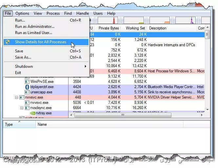
Task: Choose Show Details for All Processes
Action: click(46, 42)
